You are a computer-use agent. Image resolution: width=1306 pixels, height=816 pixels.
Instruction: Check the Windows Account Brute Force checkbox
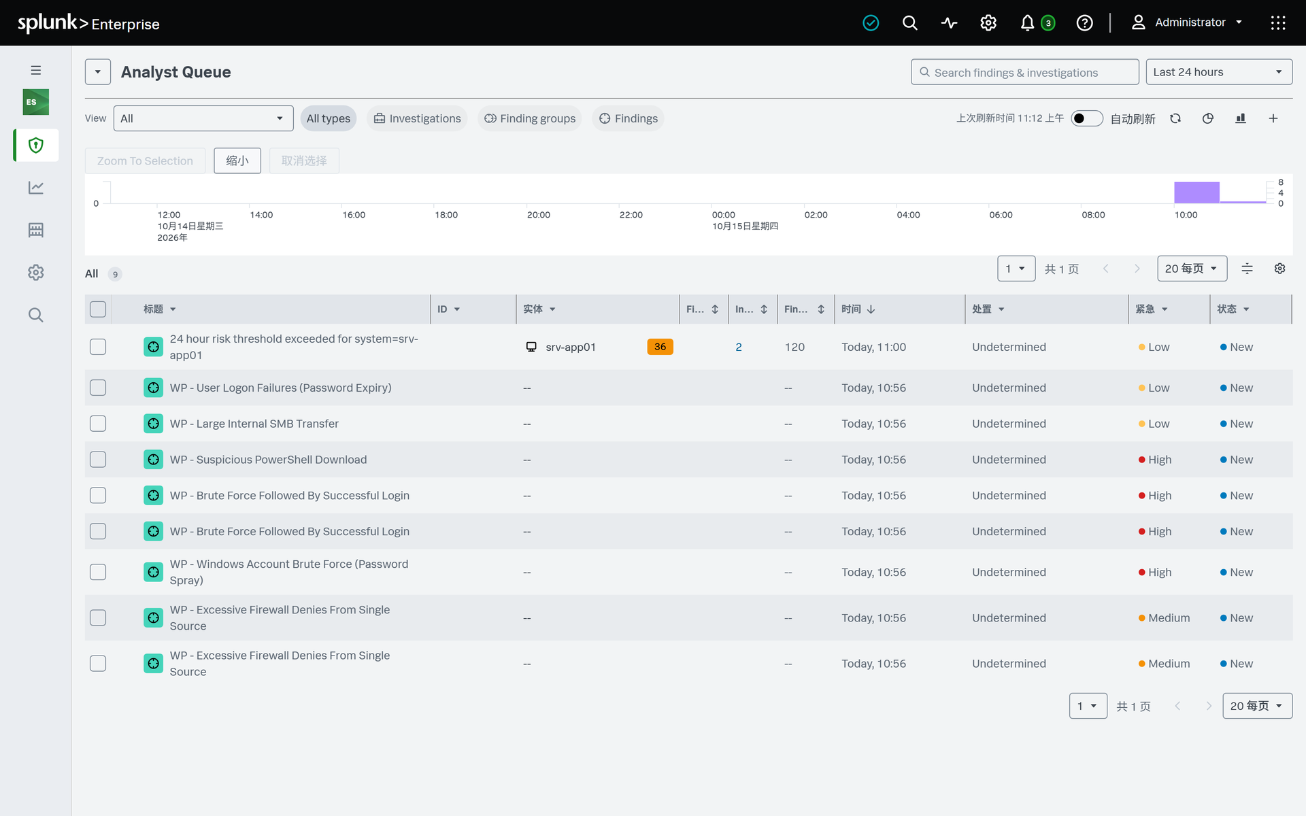pyautogui.click(x=98, y=572)
